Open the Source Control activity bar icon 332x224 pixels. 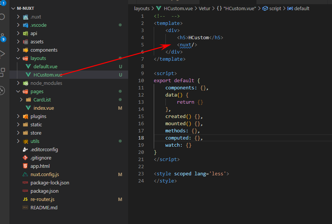[3, 37]
